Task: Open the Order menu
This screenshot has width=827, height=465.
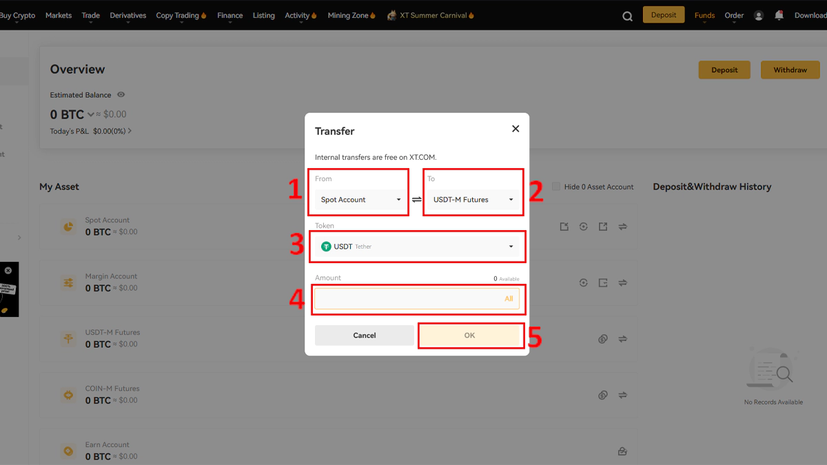Action: tap(734, 15)
